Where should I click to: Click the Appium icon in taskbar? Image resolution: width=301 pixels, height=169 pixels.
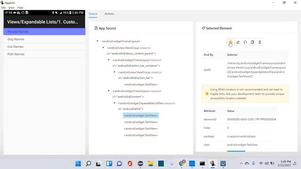(x=213, y=164)
